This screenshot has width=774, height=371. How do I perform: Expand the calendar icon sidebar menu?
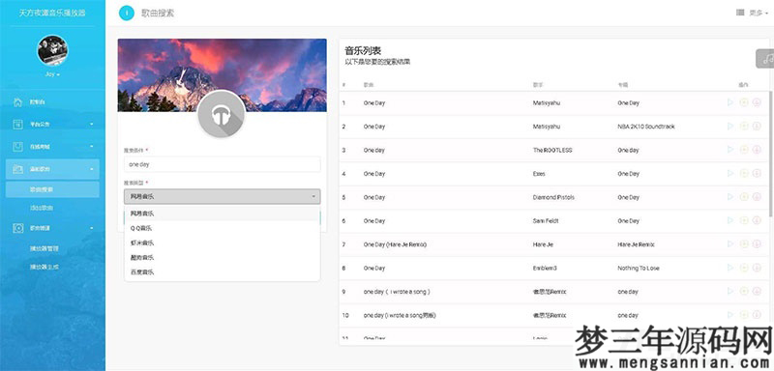52,125
